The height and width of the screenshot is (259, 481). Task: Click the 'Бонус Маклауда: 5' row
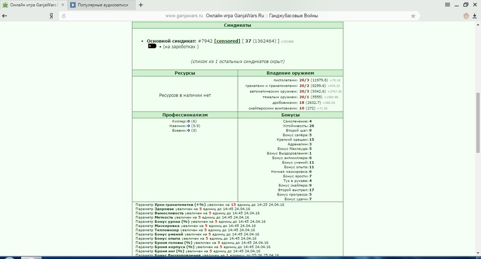pos(294,149)
